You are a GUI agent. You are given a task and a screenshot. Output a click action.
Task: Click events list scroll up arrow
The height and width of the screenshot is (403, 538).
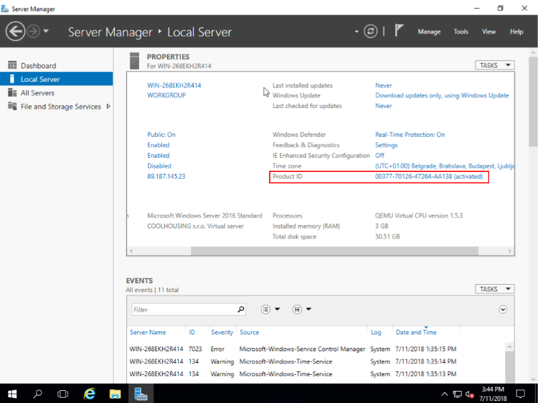pos(510,347)
